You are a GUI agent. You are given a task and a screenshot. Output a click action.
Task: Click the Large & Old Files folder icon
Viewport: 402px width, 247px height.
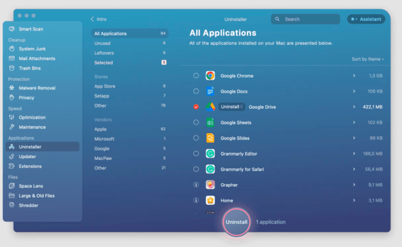pyautogui.click(x=11, y=196)
